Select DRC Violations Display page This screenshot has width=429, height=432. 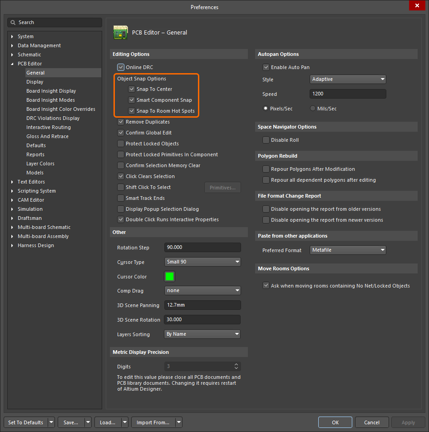pos(53,118)
